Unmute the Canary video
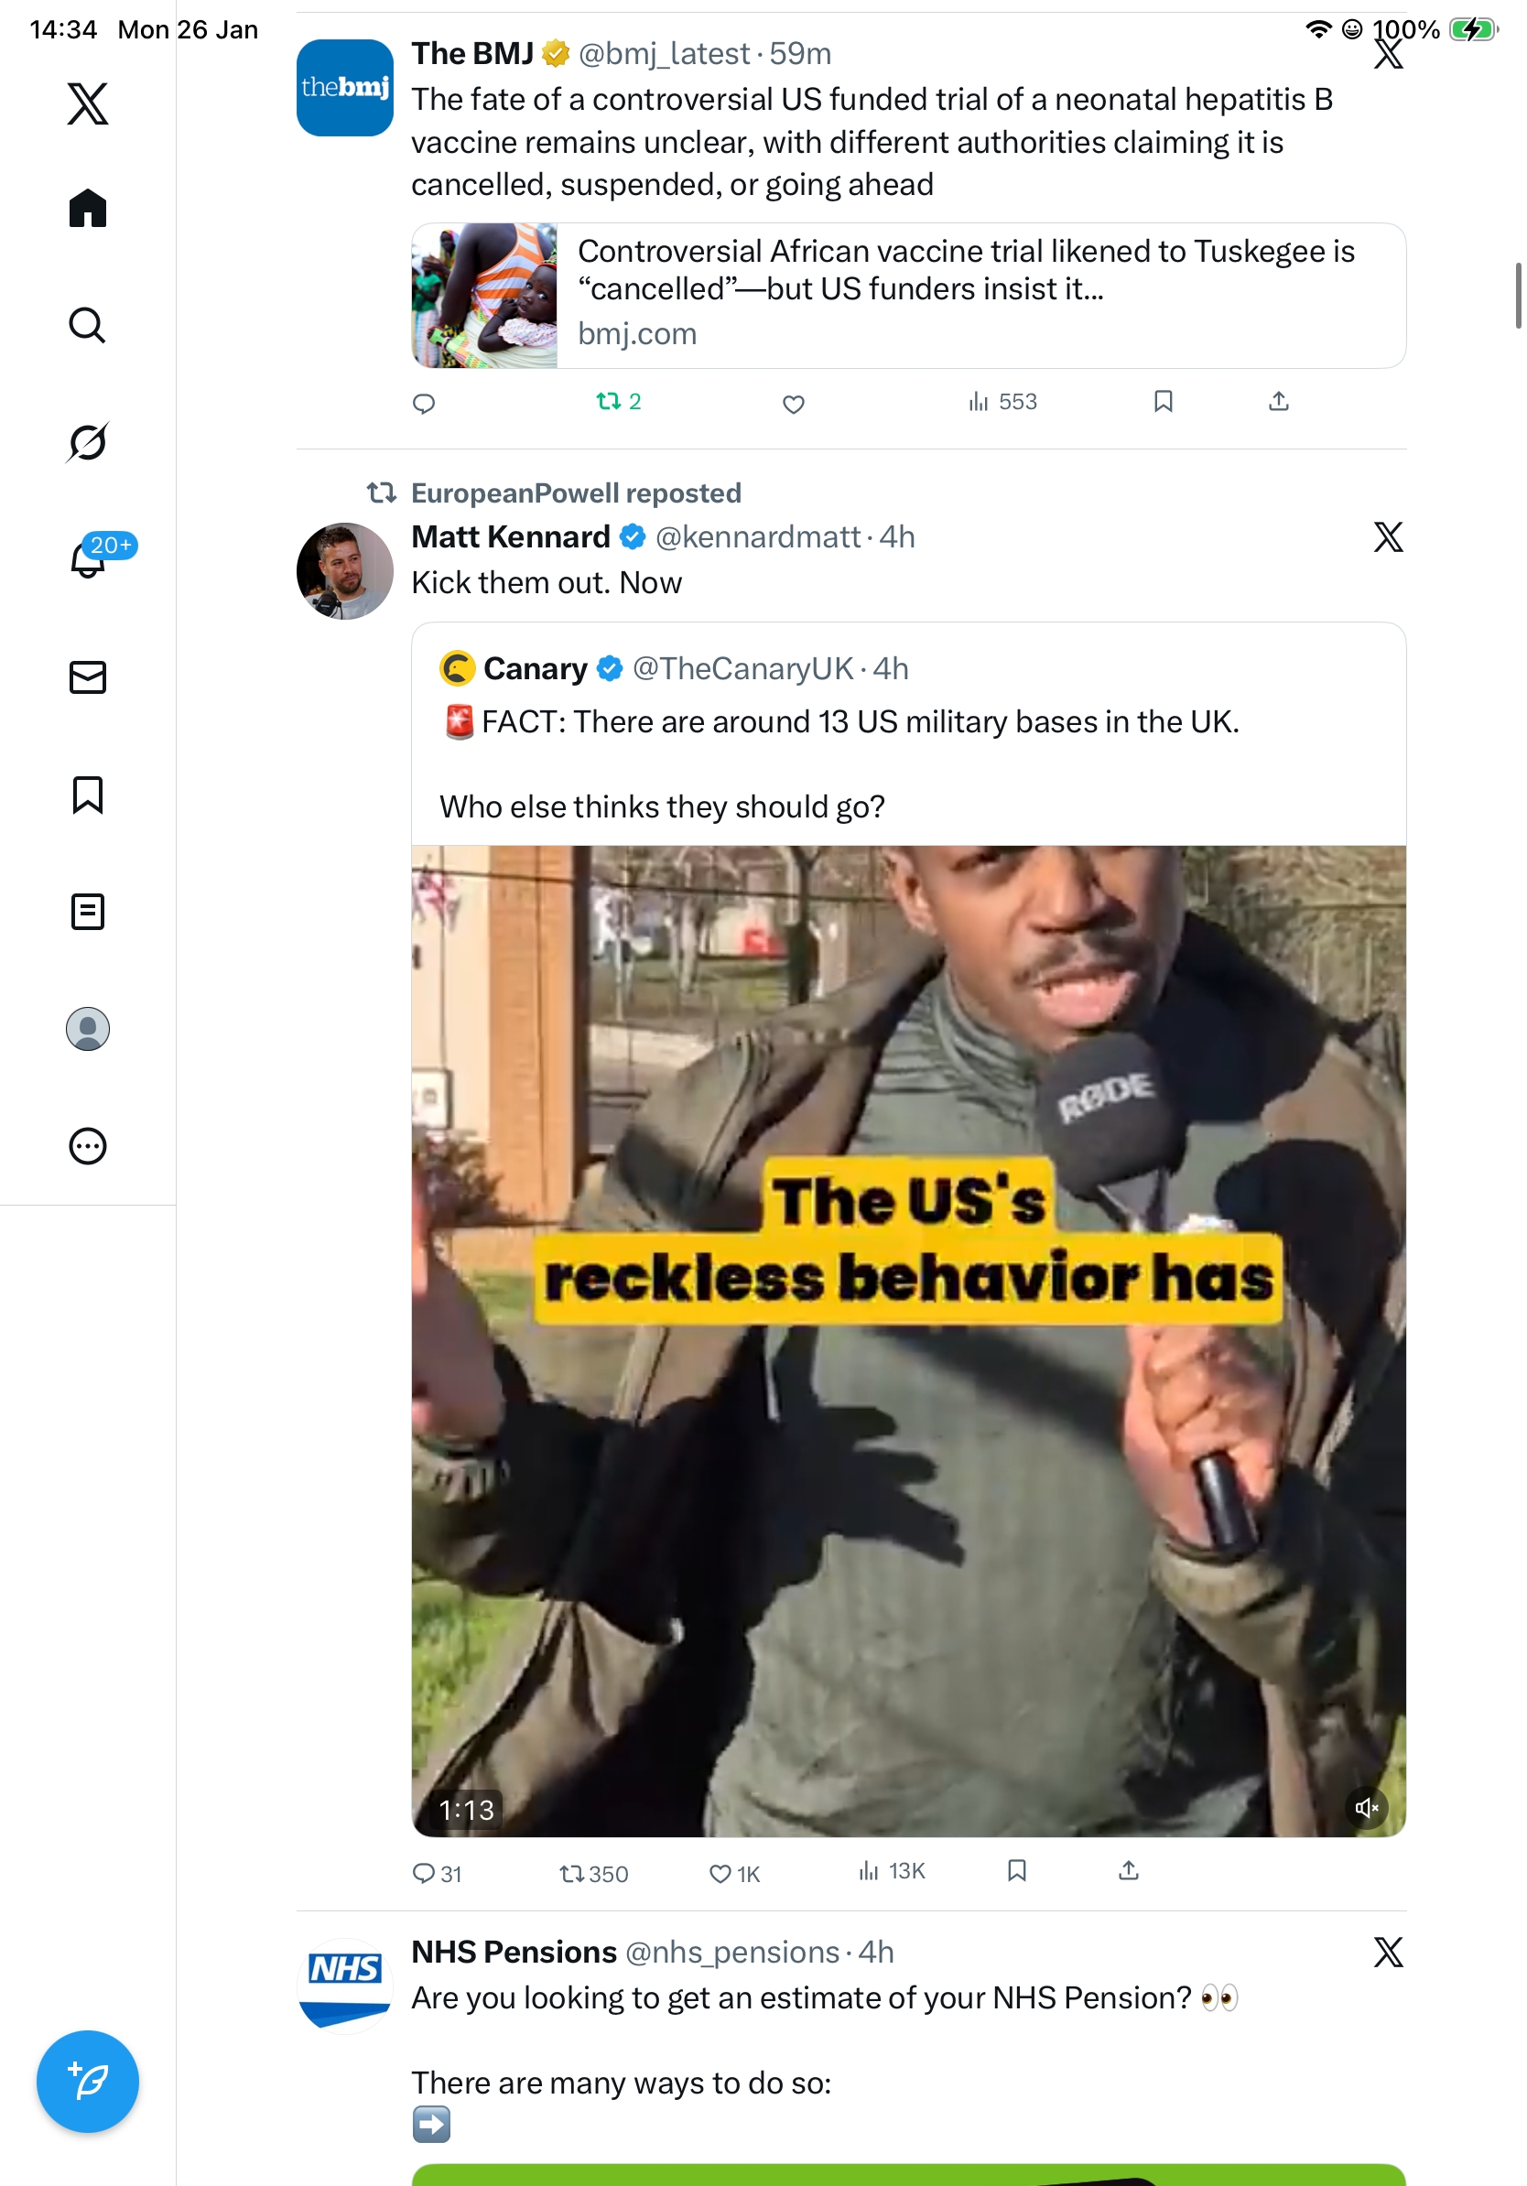The width and height of the screenshot is (1527, 2186). (x=1366, y=1807)
